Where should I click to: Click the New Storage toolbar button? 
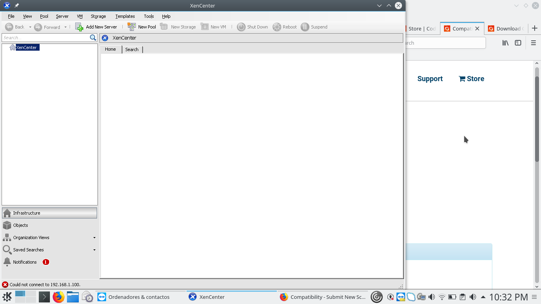(x=178, y=27)
